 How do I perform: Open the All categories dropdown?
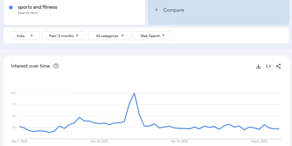pyautogui.click(x=109, y=36)
